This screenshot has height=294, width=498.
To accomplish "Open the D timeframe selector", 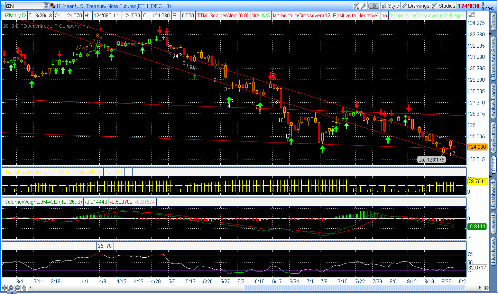I will pyautogui.click(x=374, y=6).
